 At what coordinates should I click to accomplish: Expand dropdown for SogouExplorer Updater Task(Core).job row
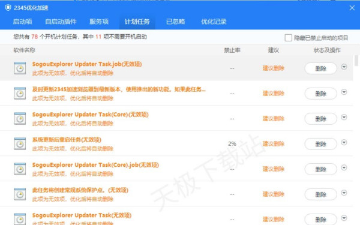[344, 168]
